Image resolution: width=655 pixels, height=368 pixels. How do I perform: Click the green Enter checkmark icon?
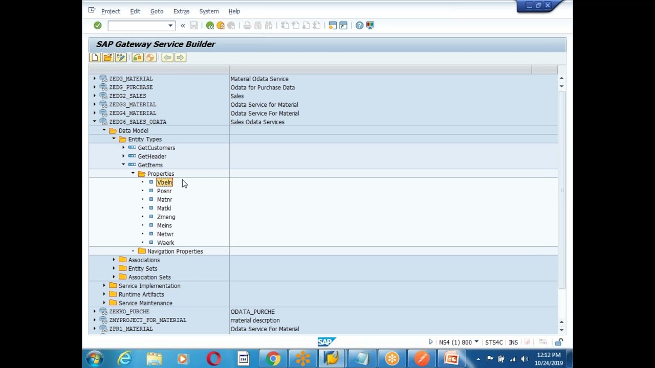(x=98, y=26)
